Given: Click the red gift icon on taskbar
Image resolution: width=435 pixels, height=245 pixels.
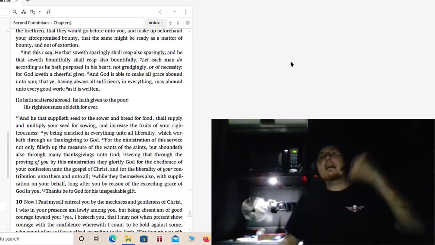Looking at the screenshot, I should [159, 239].
